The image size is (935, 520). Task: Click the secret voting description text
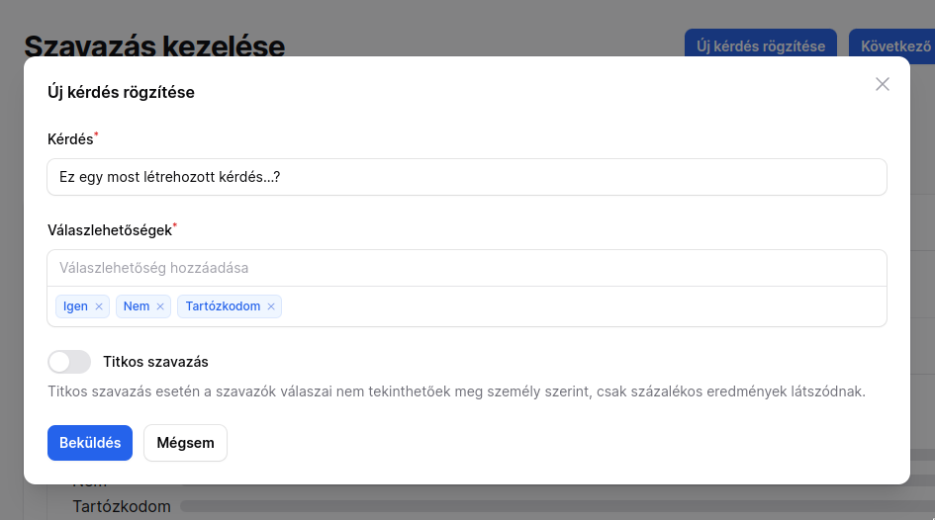456,391
